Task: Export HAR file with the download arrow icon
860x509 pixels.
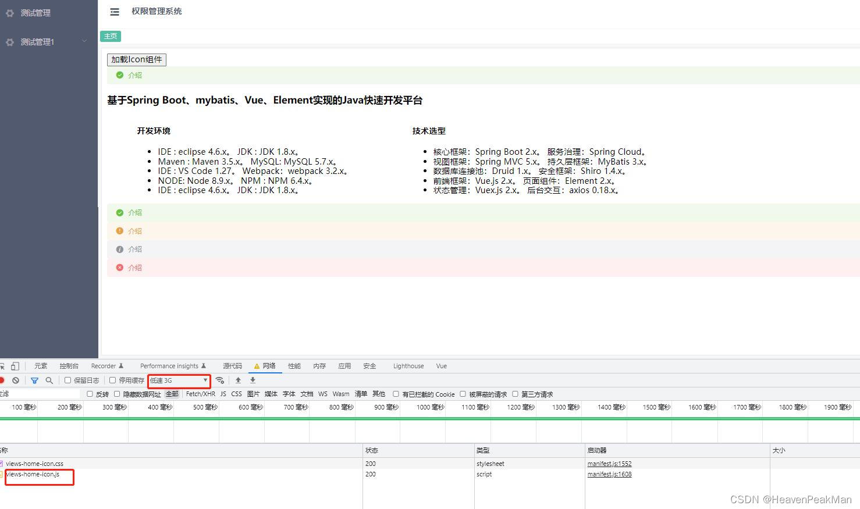Action: 253,380
